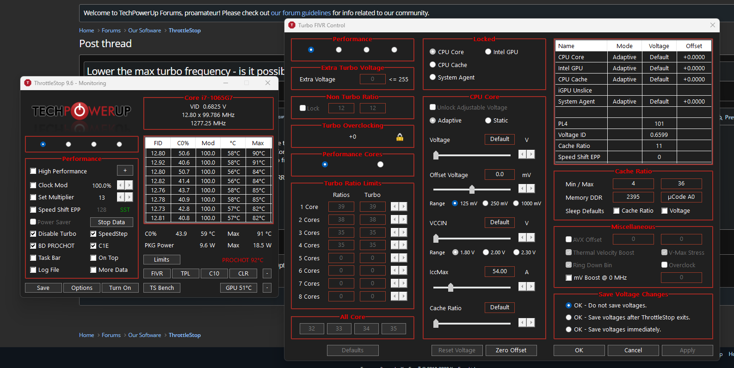The image size is (734, 368).
Task: Click the IccMax value field 54.00
Action: pos(500,271)
